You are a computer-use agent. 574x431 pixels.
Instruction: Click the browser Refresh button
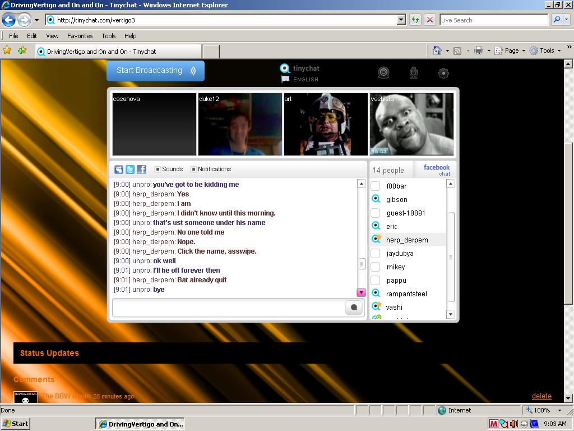(x=415, y=20)
